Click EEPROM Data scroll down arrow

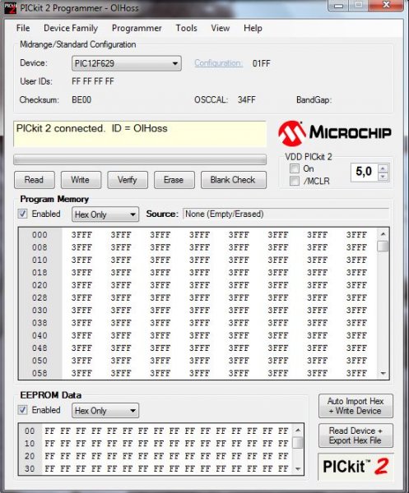click(x=298, y=469)
